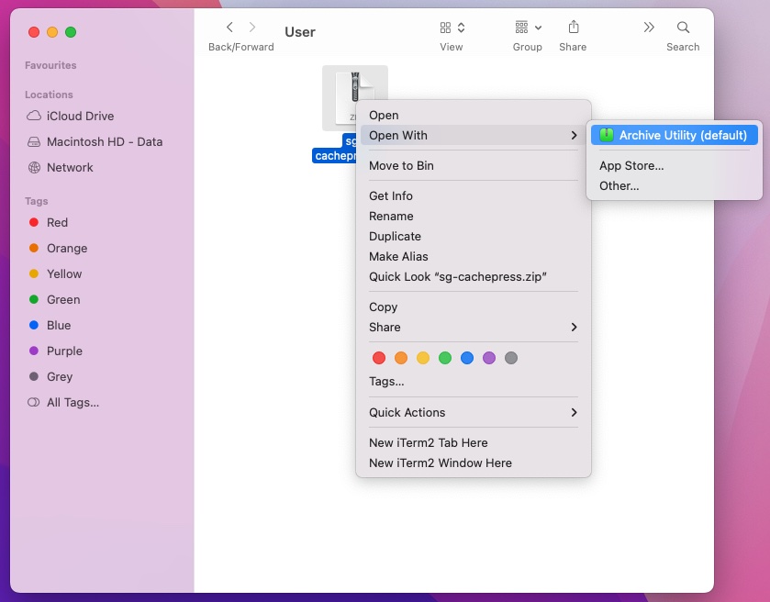Screen dimensions: 770x602
Task: Expand the Quick Actions submenu arrow
Action: coord(574,412)
